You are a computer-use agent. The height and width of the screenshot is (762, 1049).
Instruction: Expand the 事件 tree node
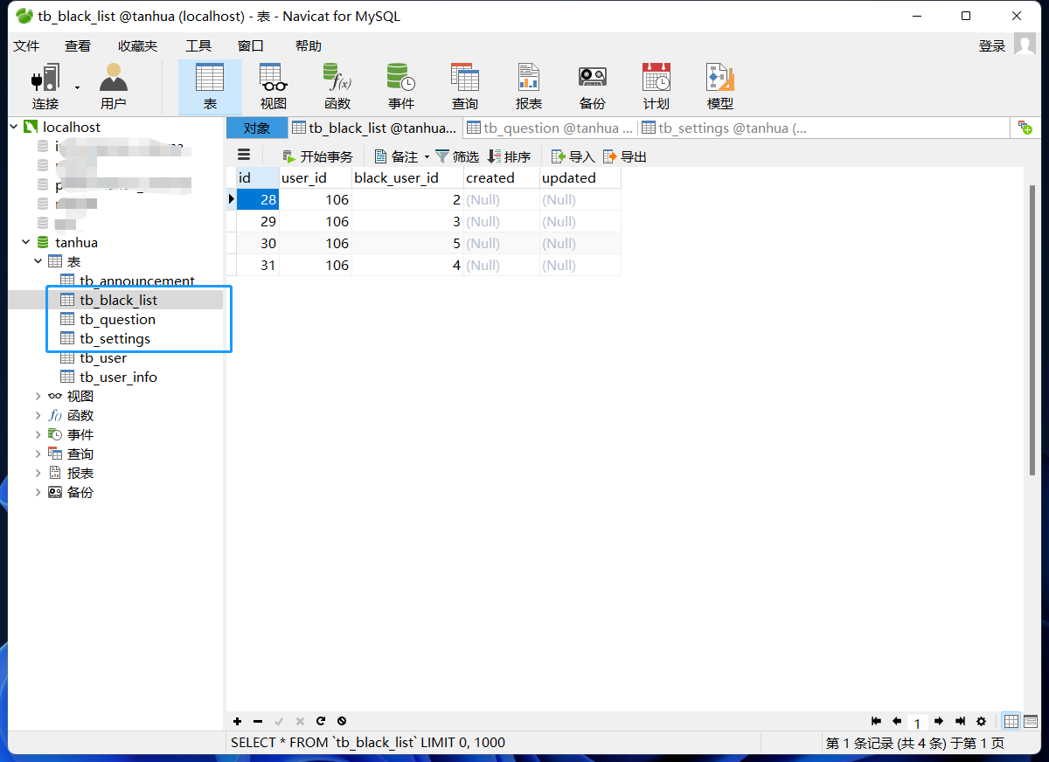38,434
